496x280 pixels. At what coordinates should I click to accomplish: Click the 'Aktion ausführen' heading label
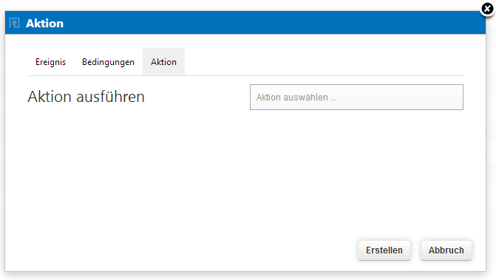(86, 97)
